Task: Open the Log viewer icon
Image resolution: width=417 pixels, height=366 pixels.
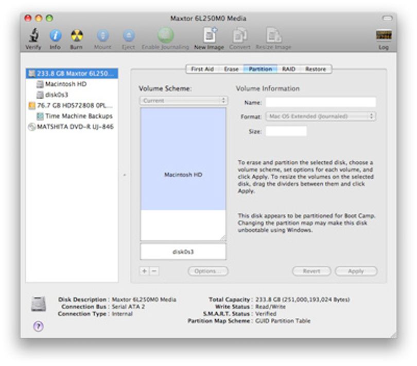Action: 384,35
